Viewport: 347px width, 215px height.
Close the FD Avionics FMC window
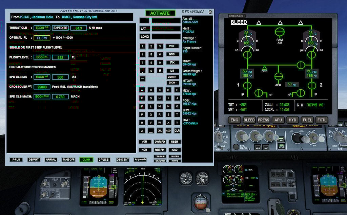210,12
